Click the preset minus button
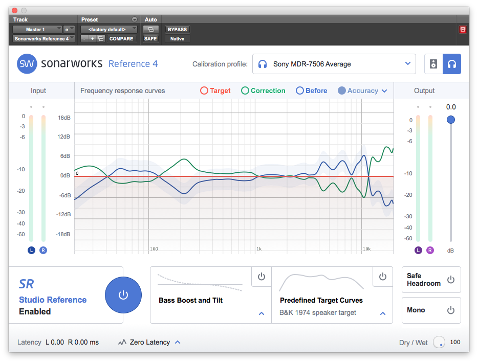The height and width of the screenshot is (363, 478). click(84, 39)
